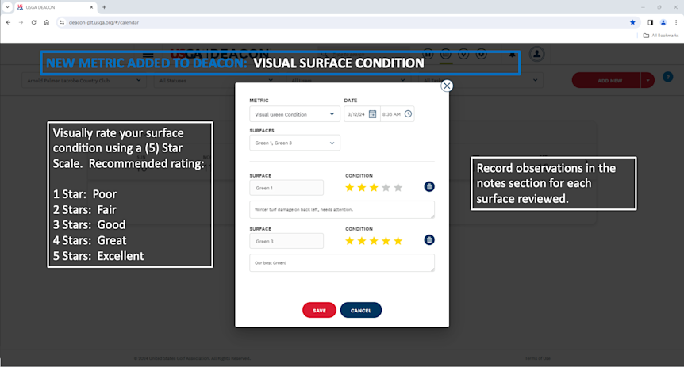
Task: Open the date calendar picker icon
Action: click(x=372, y=114)
